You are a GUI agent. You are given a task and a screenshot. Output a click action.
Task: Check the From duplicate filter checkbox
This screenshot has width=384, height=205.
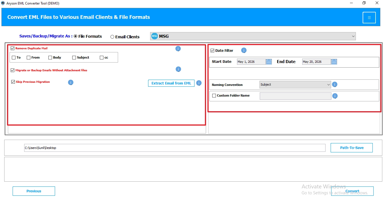point(28,57)
